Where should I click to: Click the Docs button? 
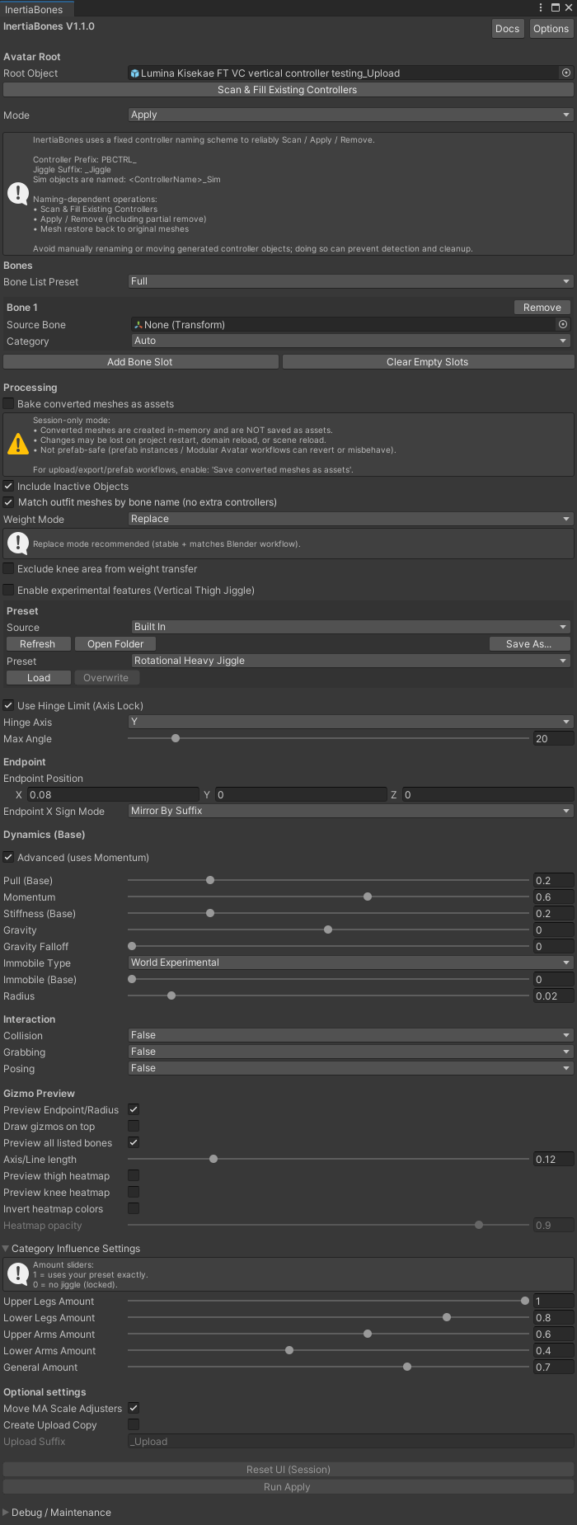(507, 28)
